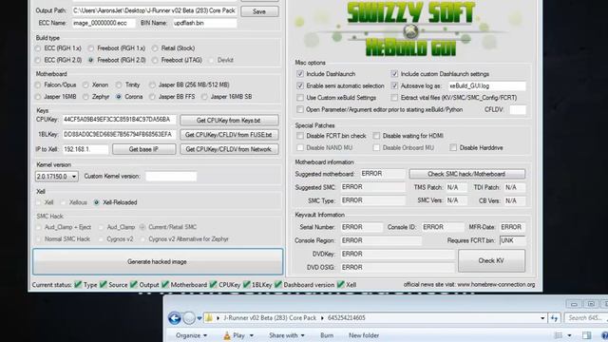Click Get CPUKey/CFLDV from Network button
Image resolution: width=608 pixels, height=342 pixels.
(x=229, y=149)
